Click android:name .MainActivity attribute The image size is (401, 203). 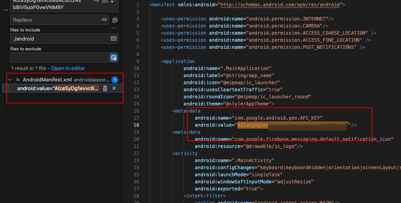pos(235,161)
